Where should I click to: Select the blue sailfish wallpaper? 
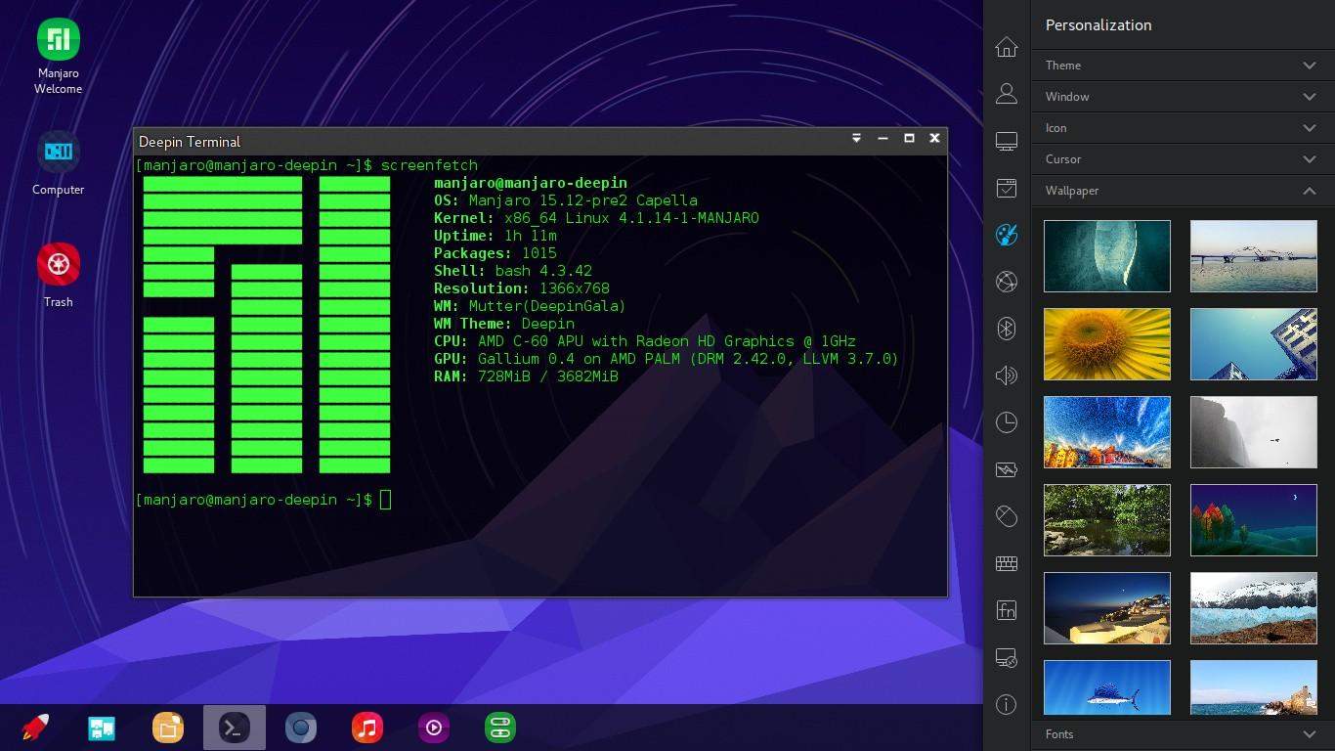(1106, 689)
